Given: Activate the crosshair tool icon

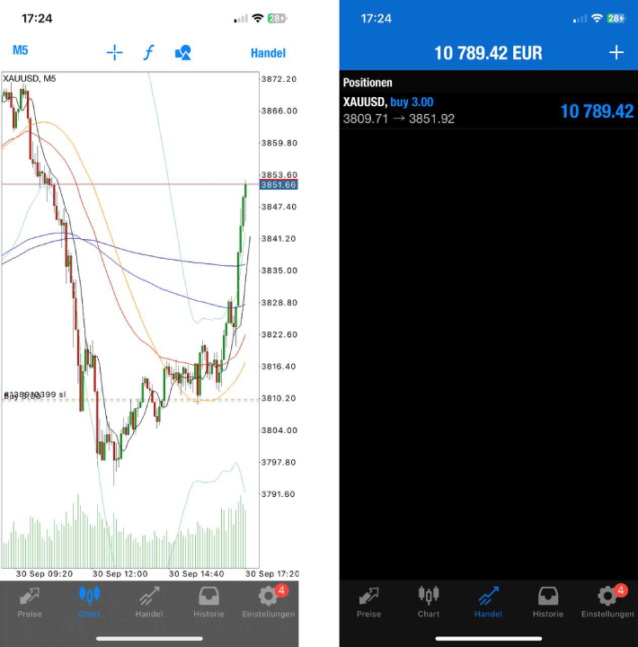Looking at the screenshot, I should pyautogui.click(x=114, y=53).
